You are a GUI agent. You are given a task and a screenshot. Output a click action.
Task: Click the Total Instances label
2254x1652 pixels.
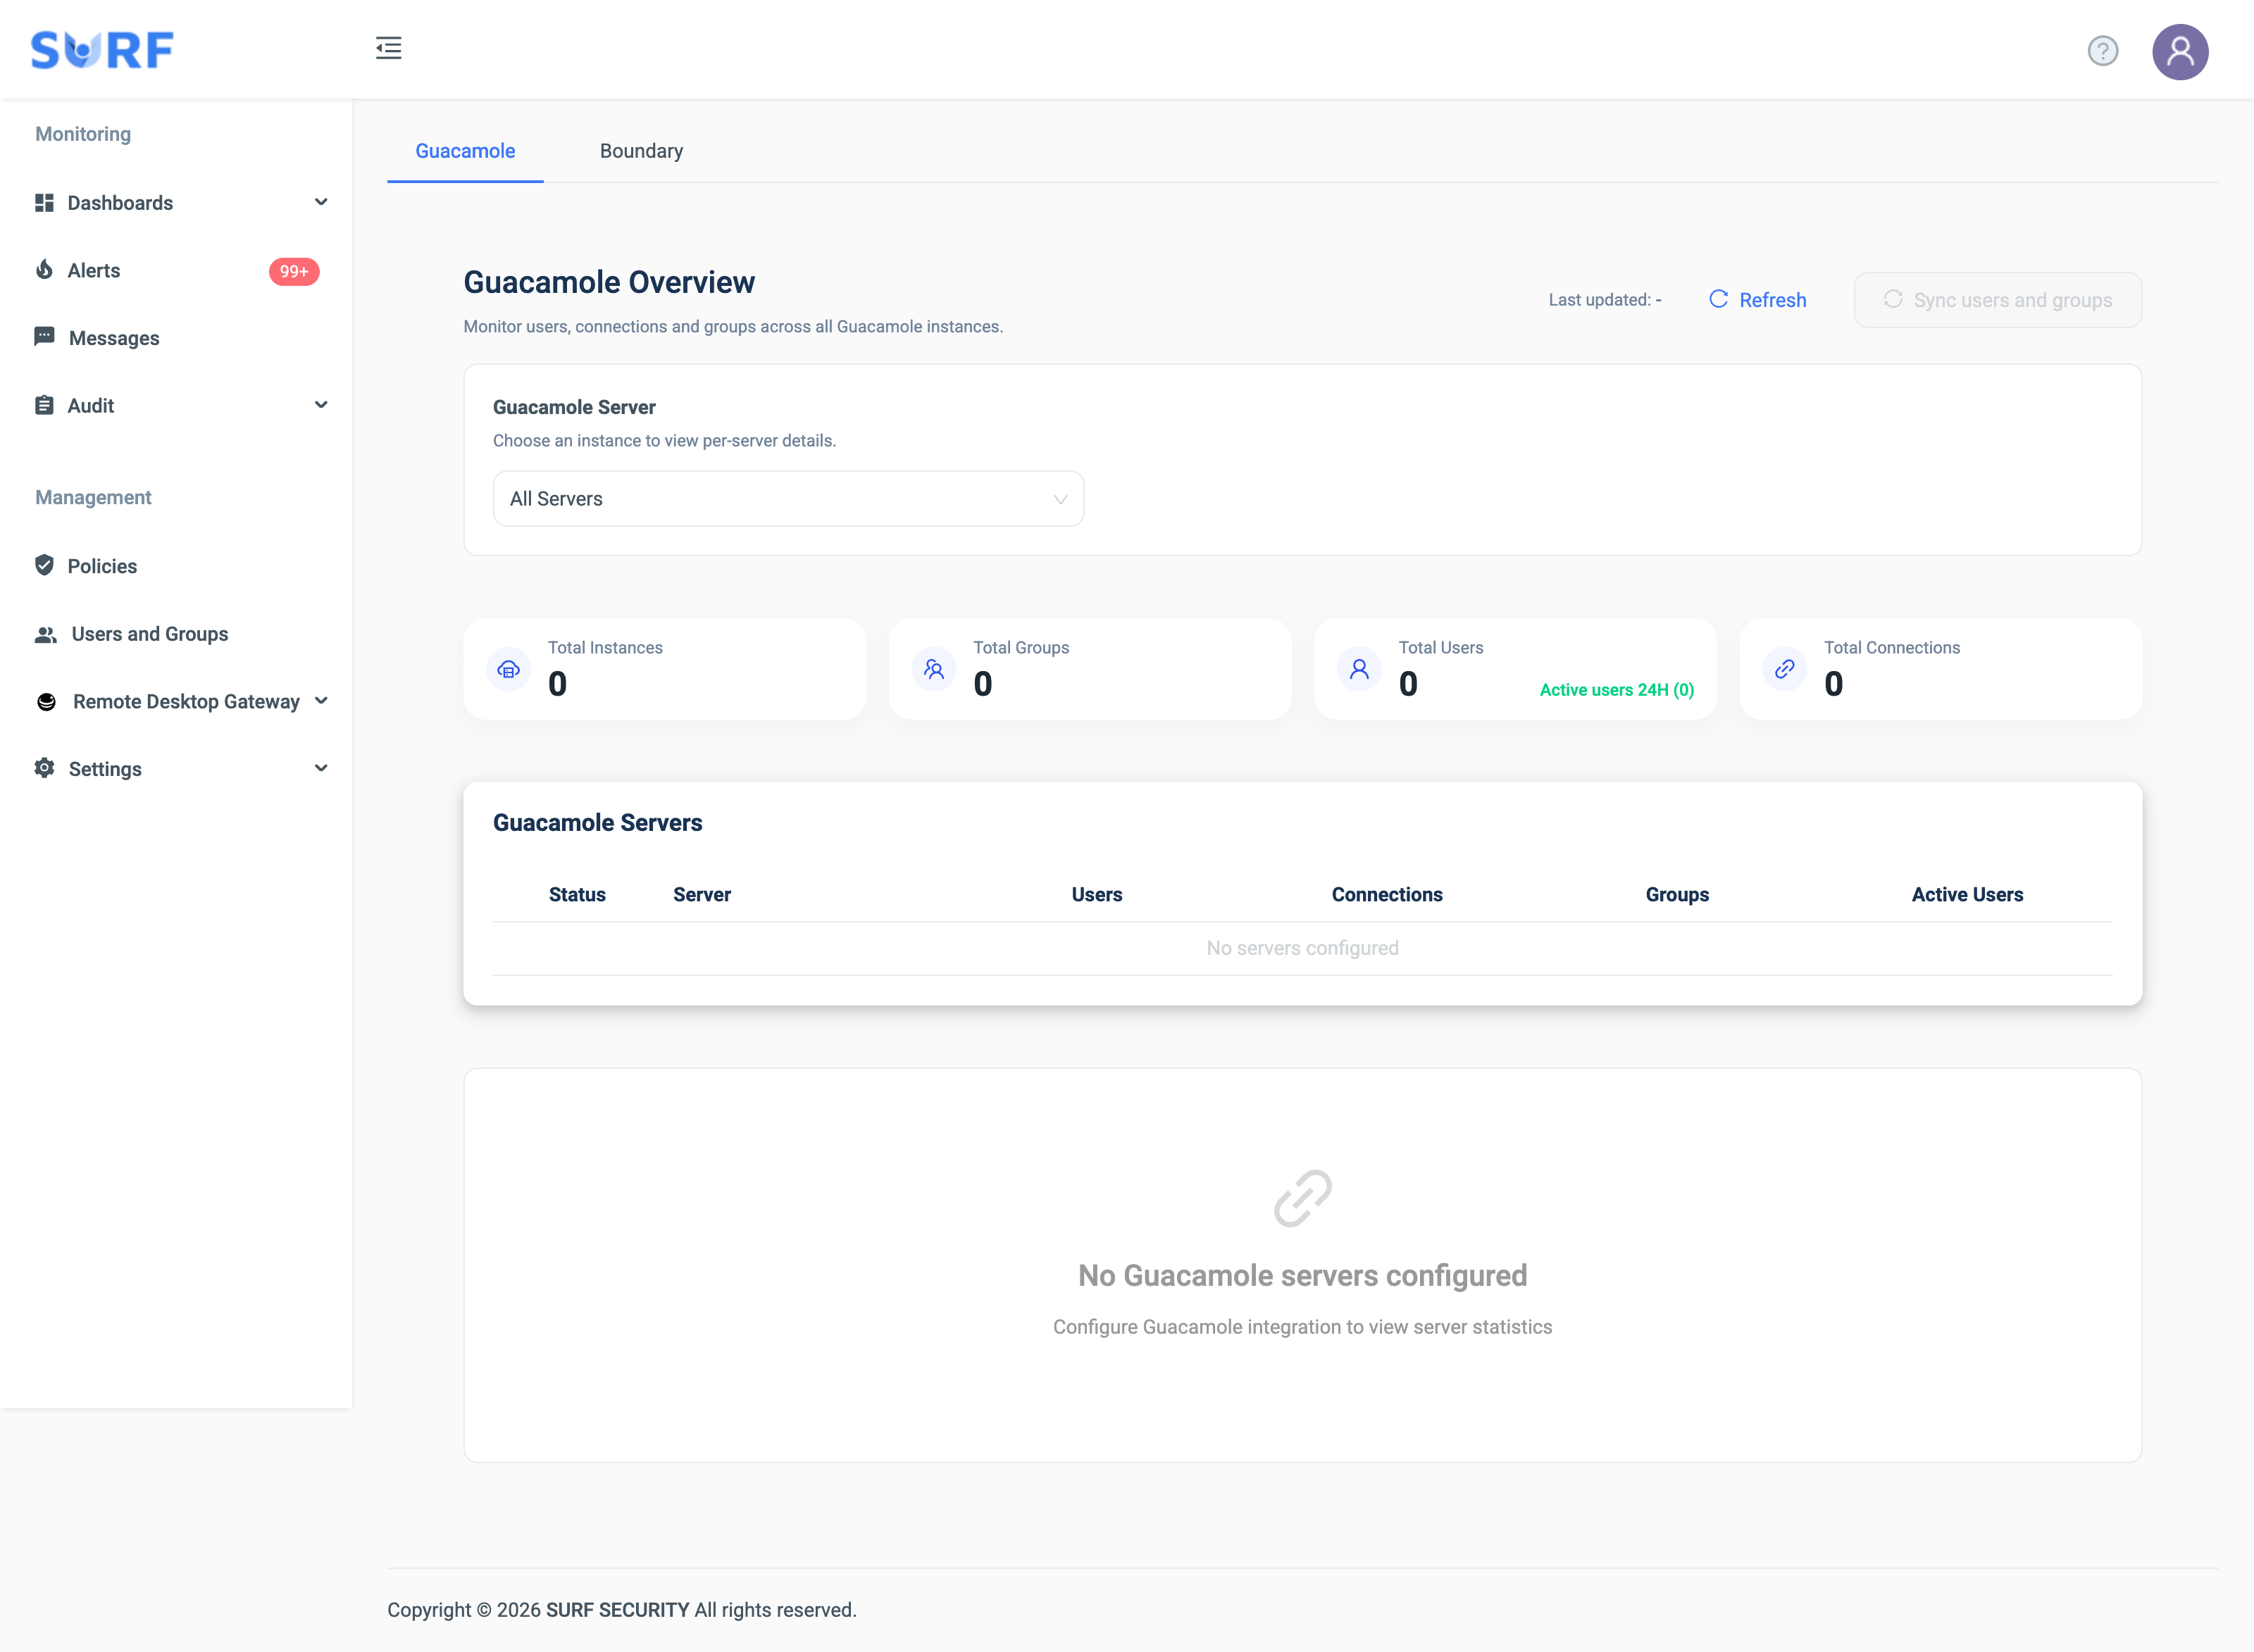(605, 648)
